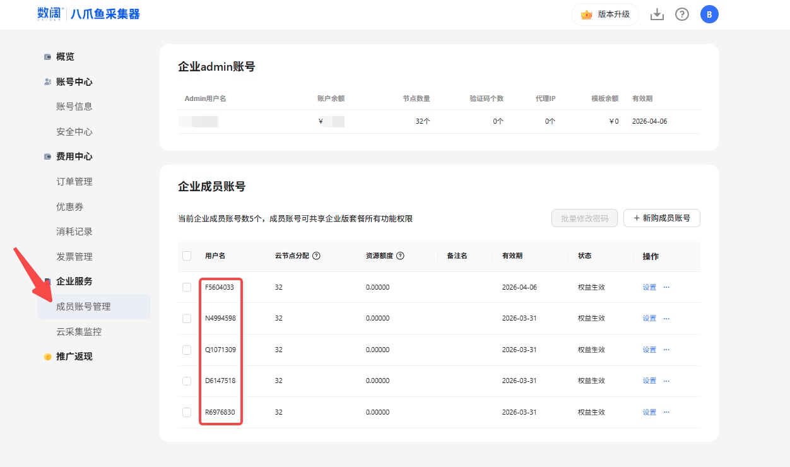This screenshot has height=467, width=790.
Task: Click the 企业admin账号 heading
Action: tap(216, 66)
